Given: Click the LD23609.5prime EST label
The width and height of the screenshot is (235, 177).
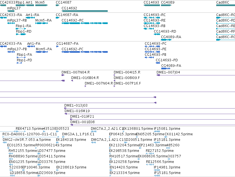Looking at the screenshot, I should (x=51, y=173).
